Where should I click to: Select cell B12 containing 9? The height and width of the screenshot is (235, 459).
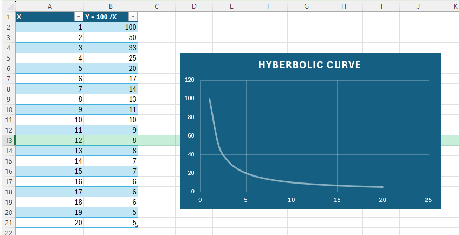pos(111,130)
